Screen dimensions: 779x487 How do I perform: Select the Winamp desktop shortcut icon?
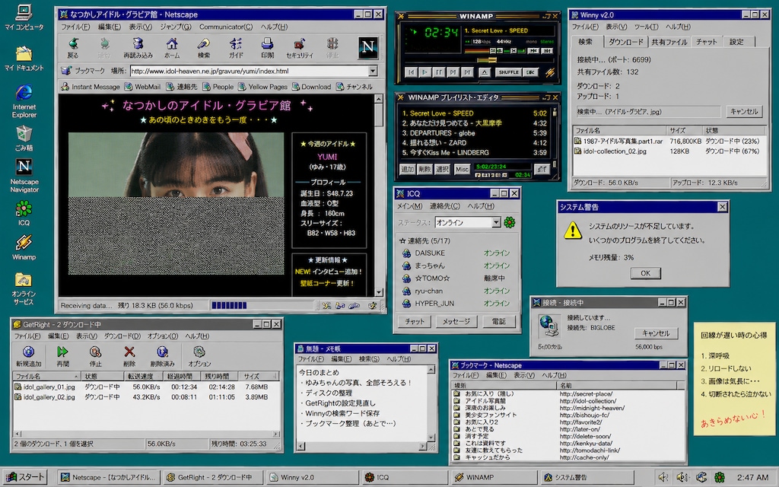click(24, 243)
